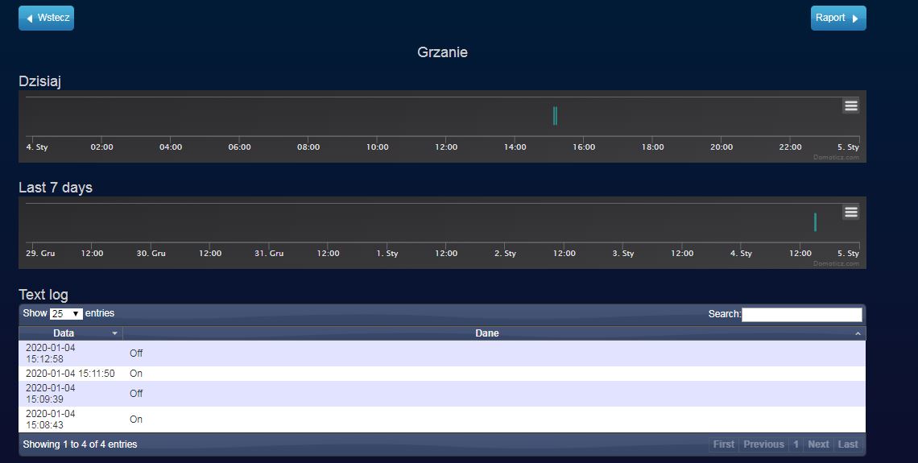Click the 12:00 label in Dzisiaj chart
918x463 pixels.
pyautogui.click(x=446, y=147)
